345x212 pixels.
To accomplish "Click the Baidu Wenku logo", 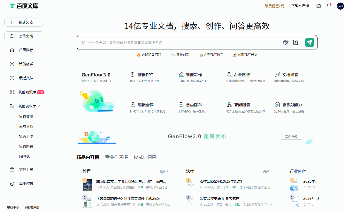I will pos(24,6).
